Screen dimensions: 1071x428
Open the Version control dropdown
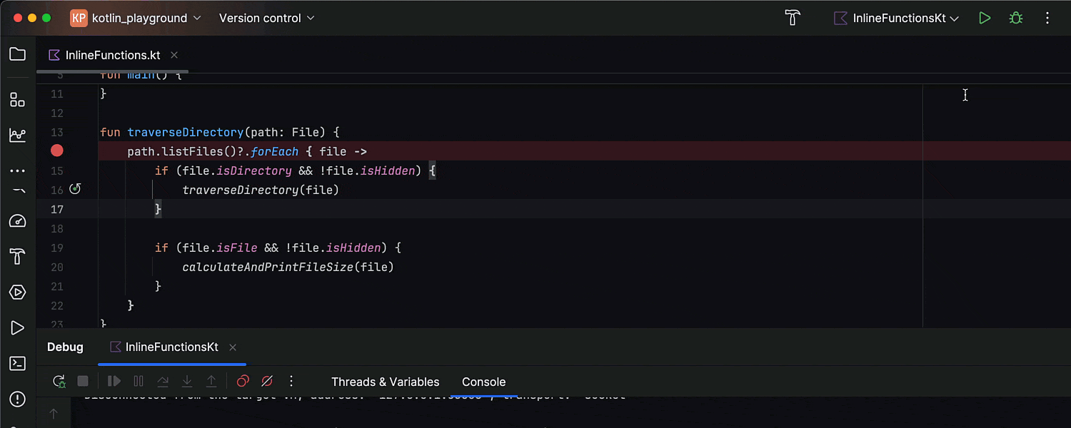(x=266, y=18)
